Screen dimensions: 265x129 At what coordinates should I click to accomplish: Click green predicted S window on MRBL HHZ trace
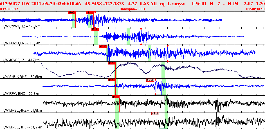167,104
